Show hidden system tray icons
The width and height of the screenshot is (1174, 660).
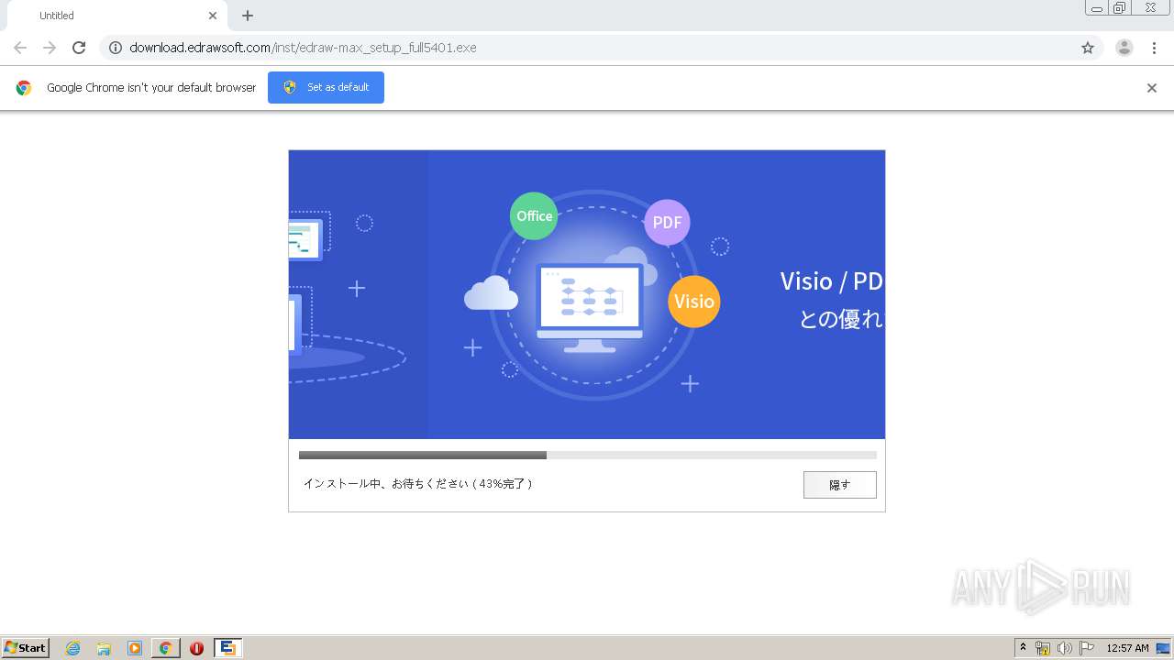(x=1023, y=647)
